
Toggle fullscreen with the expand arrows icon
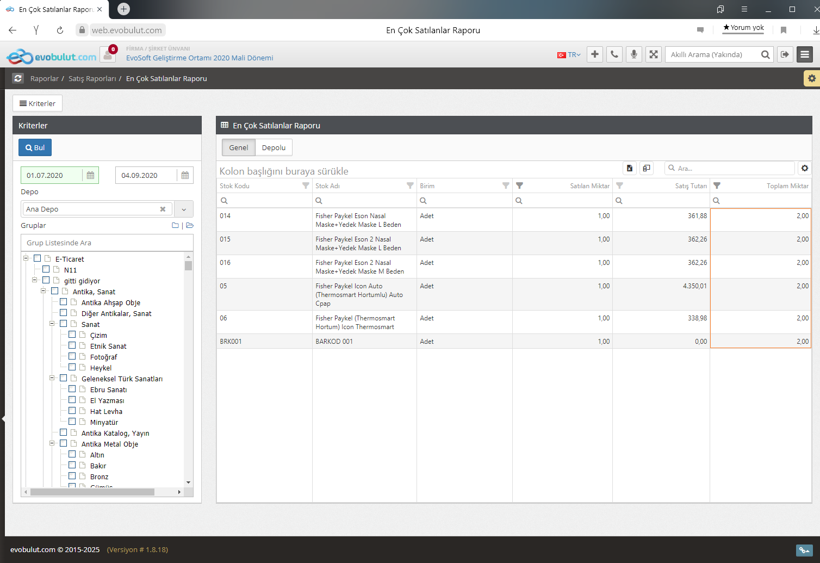pyautogui.click(x=654, y=54)
